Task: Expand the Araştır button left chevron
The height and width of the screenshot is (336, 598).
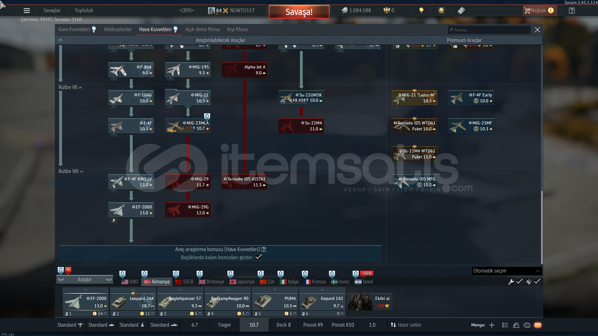Action: (61, 280)
